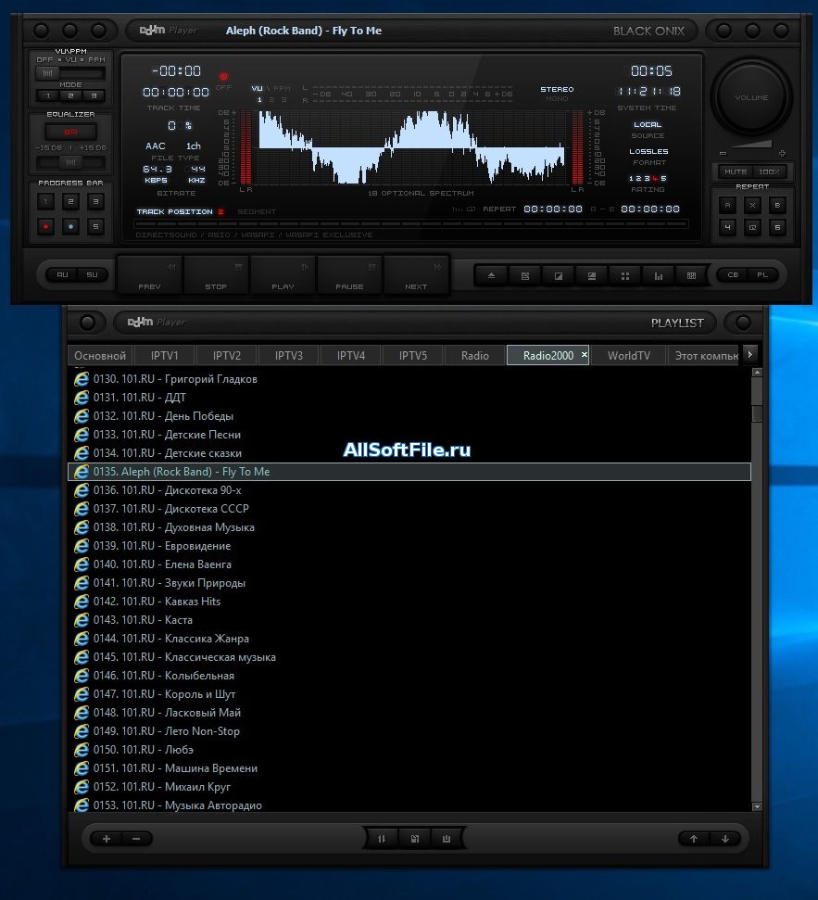Open the IPTV3 playlist tab
This screenshot has width=818, height=900.
point(288,355)
